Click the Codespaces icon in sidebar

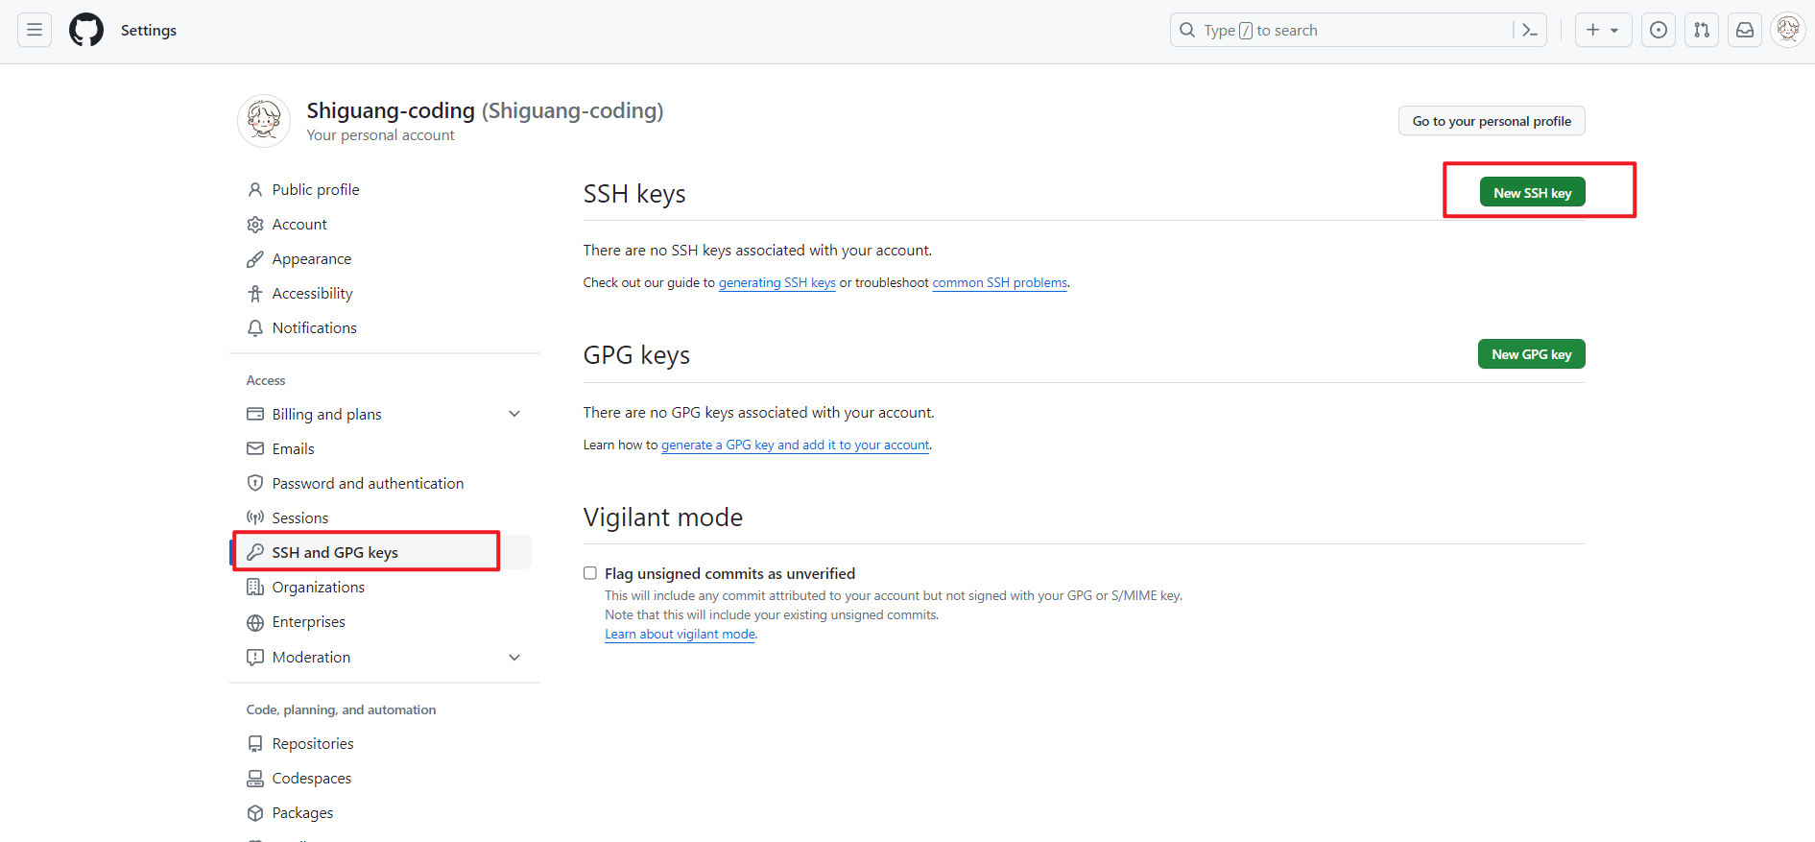255,779
